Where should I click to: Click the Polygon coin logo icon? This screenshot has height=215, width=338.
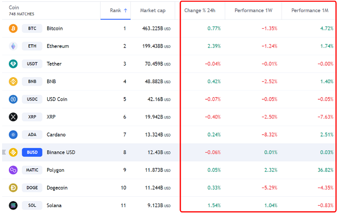point(13,170)
